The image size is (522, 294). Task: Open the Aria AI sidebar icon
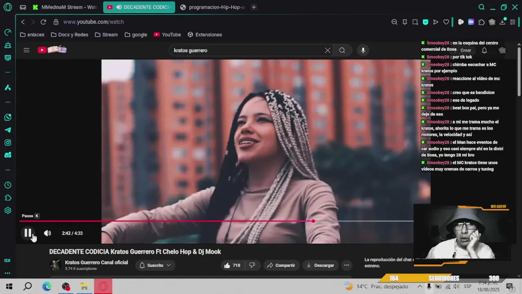pyautogui.click(x=8, y=87)
